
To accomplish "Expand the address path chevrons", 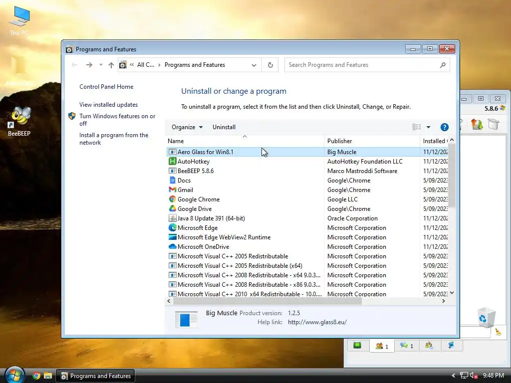I will click(132, 64).
